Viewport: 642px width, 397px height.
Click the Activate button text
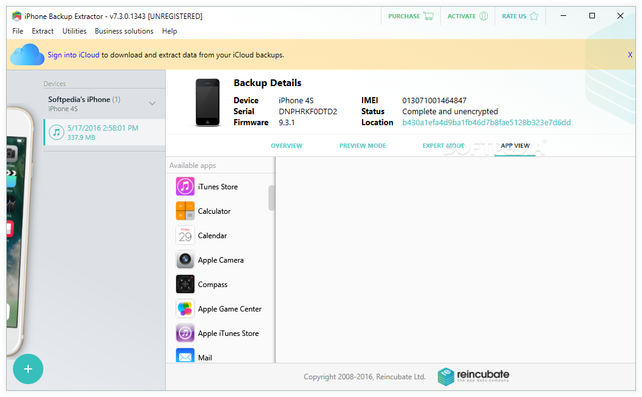tap(462, 16)
